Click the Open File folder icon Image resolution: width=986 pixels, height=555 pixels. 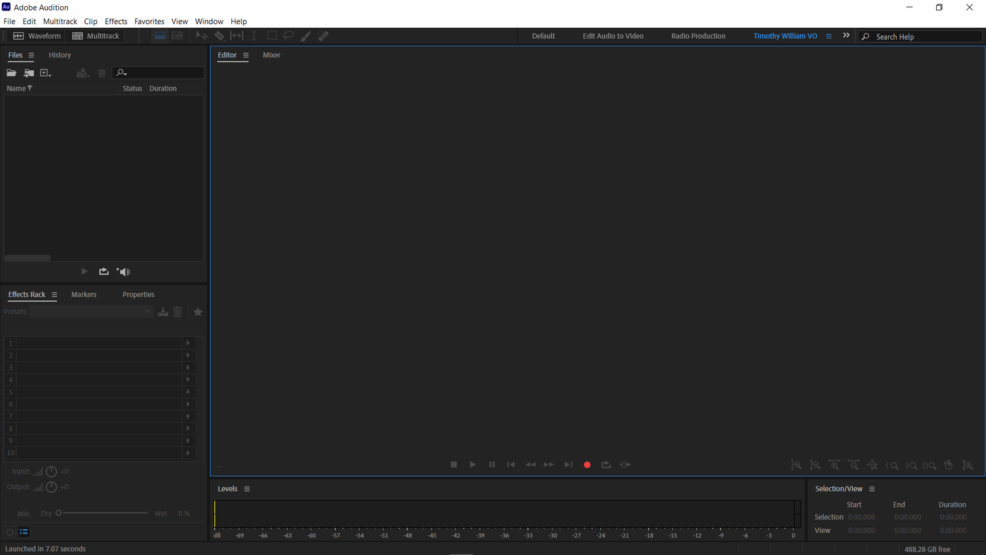(x=11, y=73)
